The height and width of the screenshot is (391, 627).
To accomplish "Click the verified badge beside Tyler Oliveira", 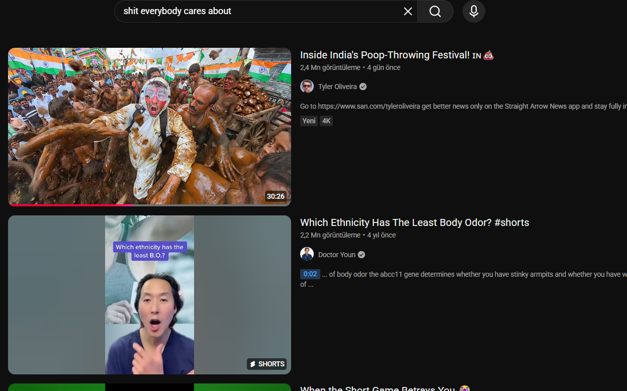I will tap(363, 87).
